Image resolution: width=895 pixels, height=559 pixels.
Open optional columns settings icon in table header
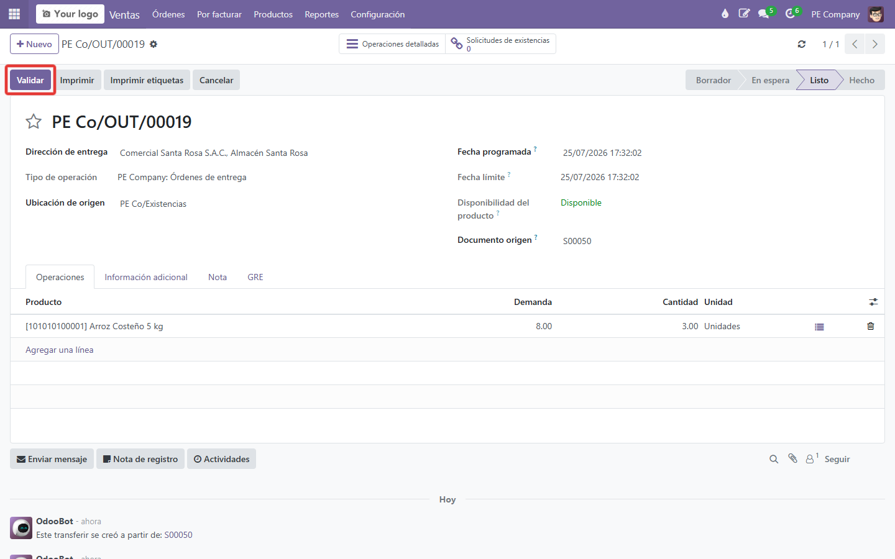pyautogui.click(x=873, y=302)
